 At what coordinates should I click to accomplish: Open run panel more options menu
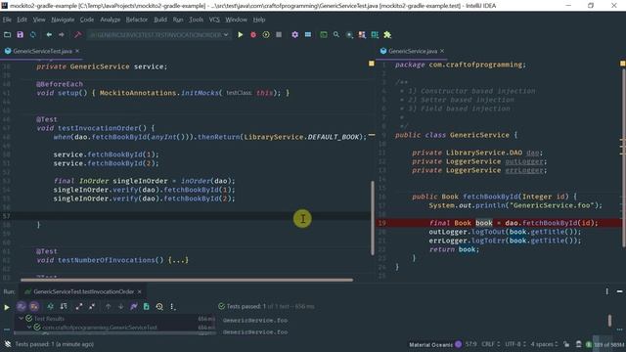click(172, 306)
